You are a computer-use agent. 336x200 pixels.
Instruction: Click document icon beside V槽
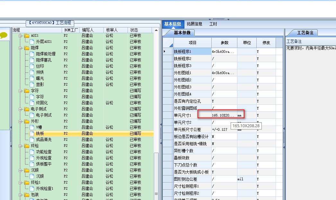click(x=32, y=128)
